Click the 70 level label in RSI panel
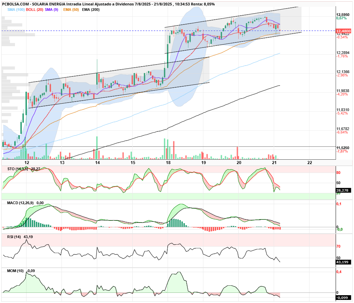 point(338,246)
